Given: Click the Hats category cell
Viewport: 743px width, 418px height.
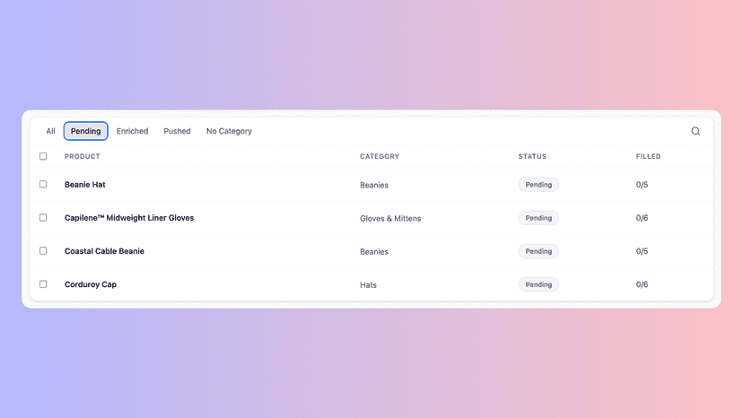Looking at the screenshot, I should pyautogui.click(x=368, y=285).
